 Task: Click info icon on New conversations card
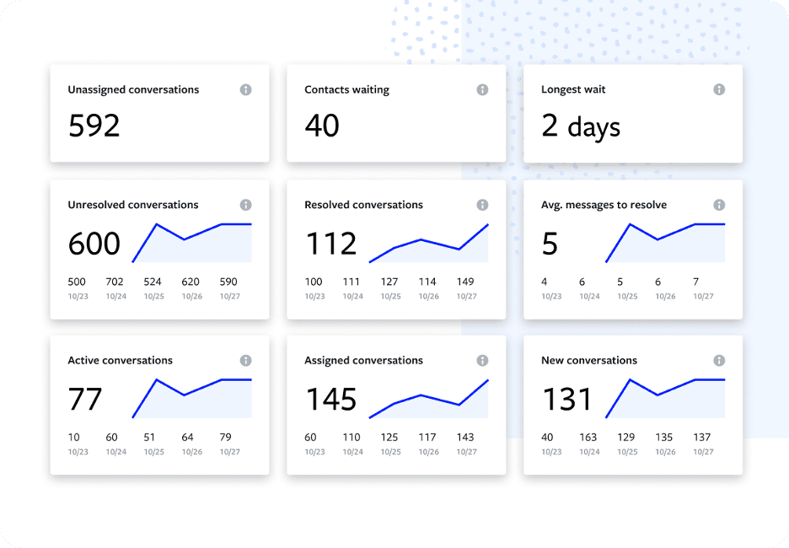click(719, 360)
